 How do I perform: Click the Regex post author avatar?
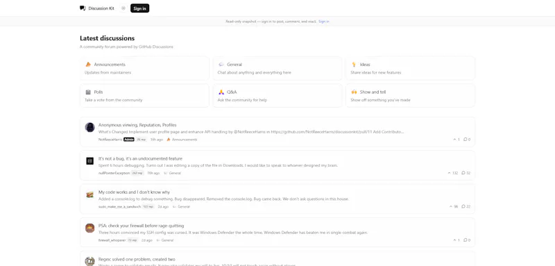[x=90, y=261]
